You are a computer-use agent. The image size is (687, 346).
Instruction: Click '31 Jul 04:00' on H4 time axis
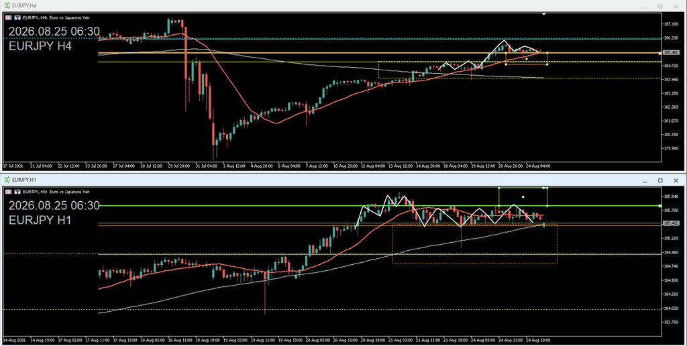207,166
